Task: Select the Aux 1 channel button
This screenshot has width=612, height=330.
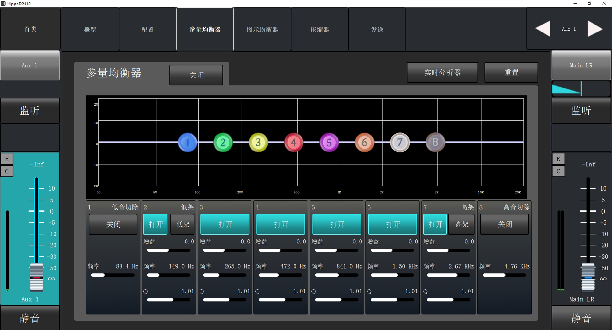Action: point(30,65)
